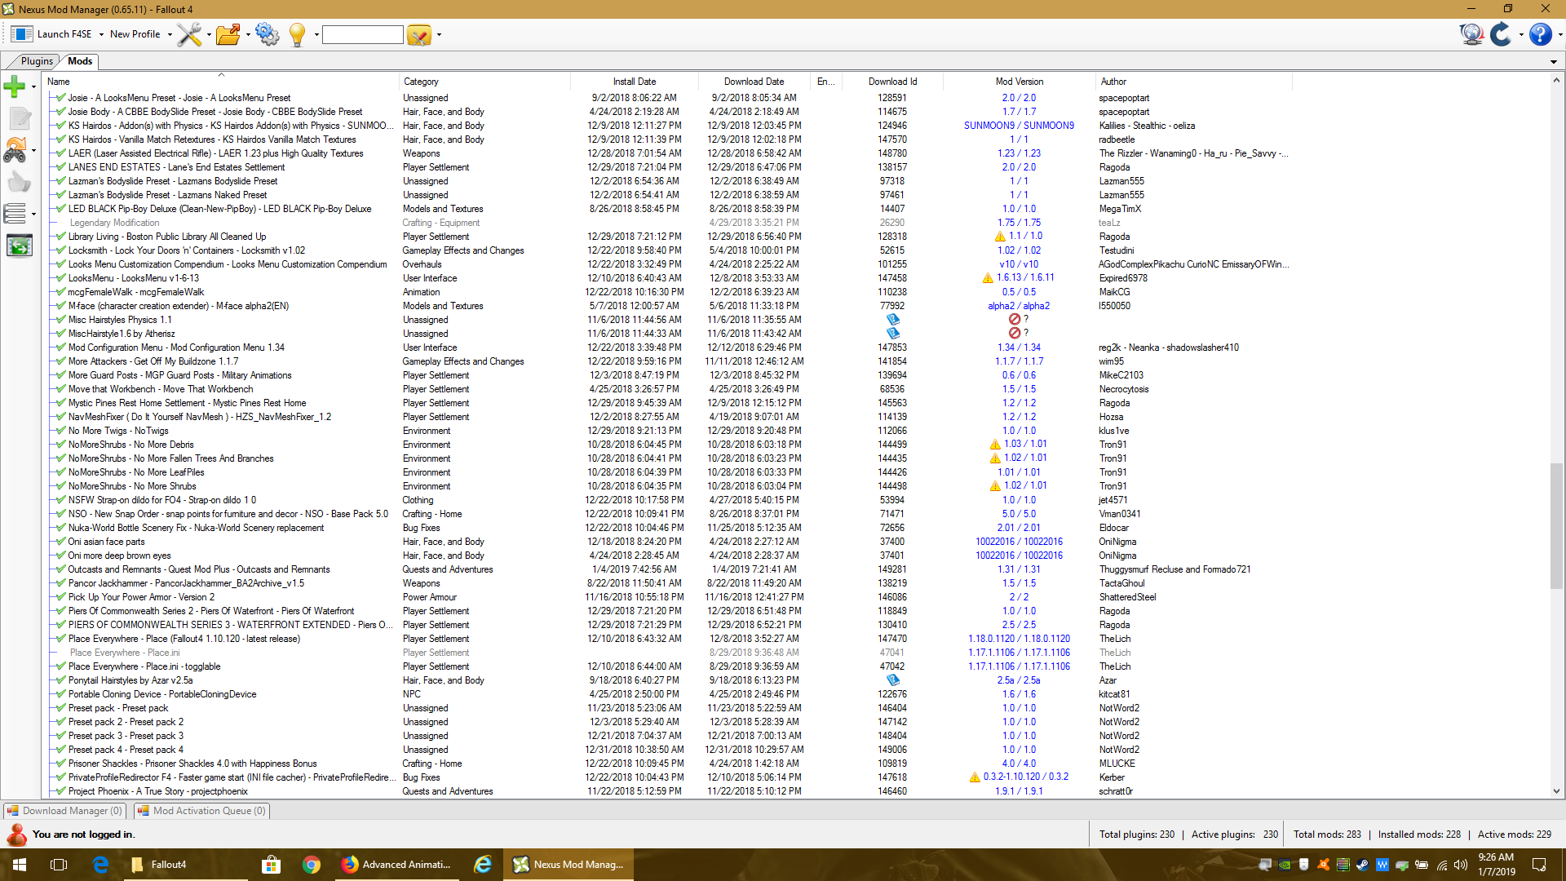Viewport: 1566px width, 881px height.
Task: Click the SUNMOON9 / SUNMOON9 version link
Action: (1019, 126)
